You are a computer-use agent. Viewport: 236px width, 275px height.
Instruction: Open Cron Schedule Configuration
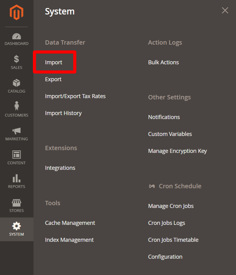pyautogui.click(x=165, y=257)
